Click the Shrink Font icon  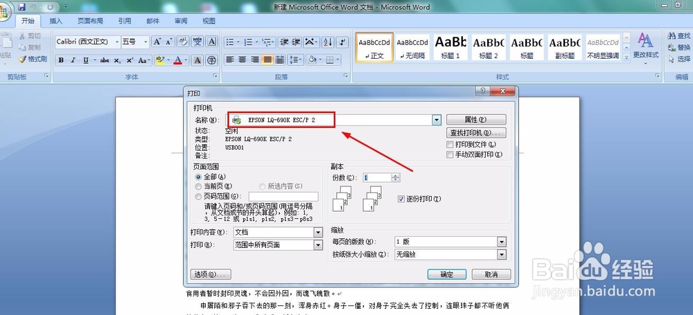[x=169, y=42]
